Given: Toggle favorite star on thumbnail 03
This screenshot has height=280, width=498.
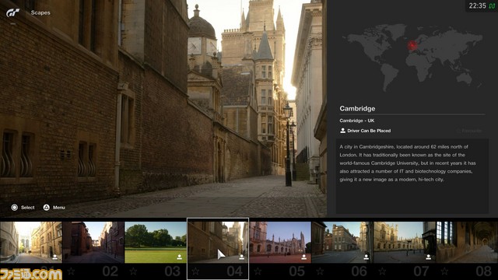Looking at the screenshot, I should coord(133,271).
